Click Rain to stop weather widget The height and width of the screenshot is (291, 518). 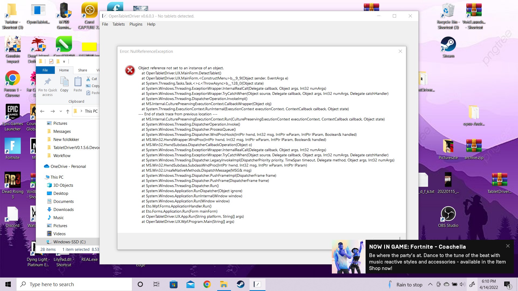click(x=405, y=285)
